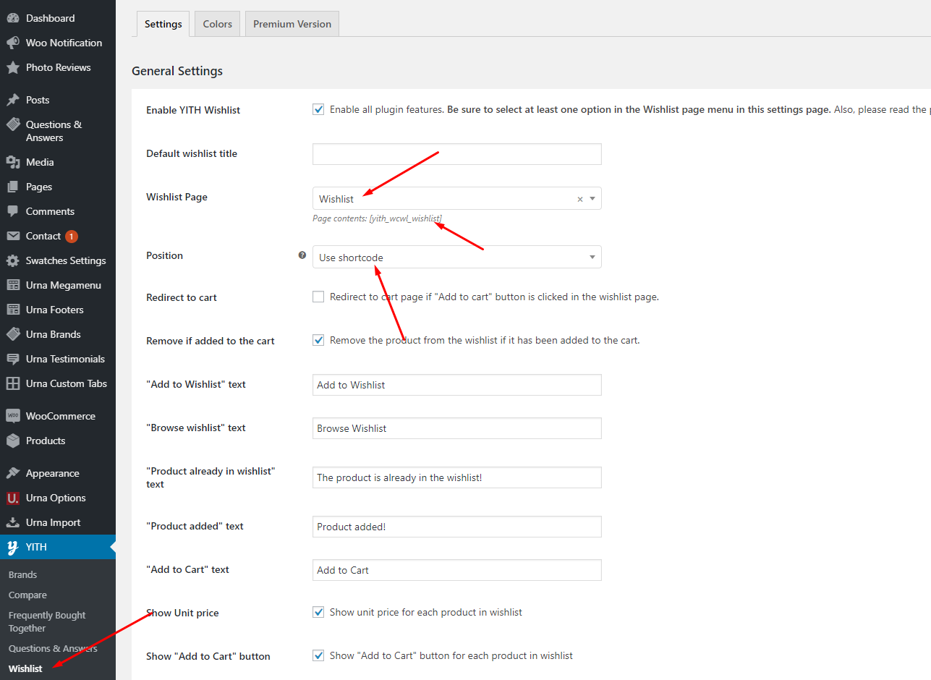This screenshot has width=931, height=680.
Task: Click the Swatches Settings gear icon
Action: tap(13, 260)
